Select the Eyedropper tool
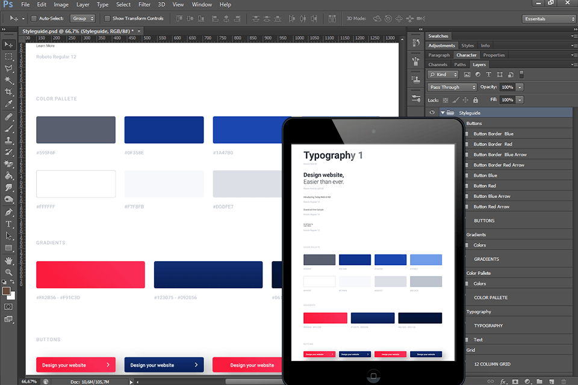 (x=8, y=103)
